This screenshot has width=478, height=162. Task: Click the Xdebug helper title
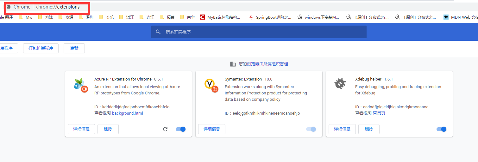click(x=368, y=79)
